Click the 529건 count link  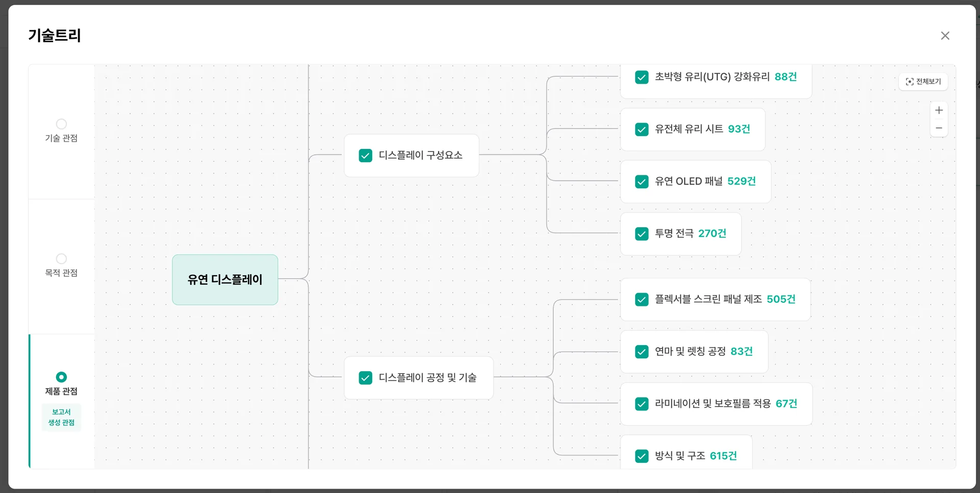click(741, 181)
